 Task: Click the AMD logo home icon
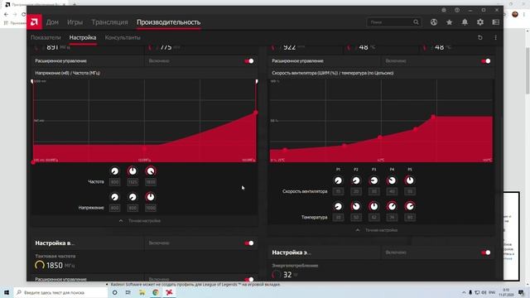[x=34, y=22]
